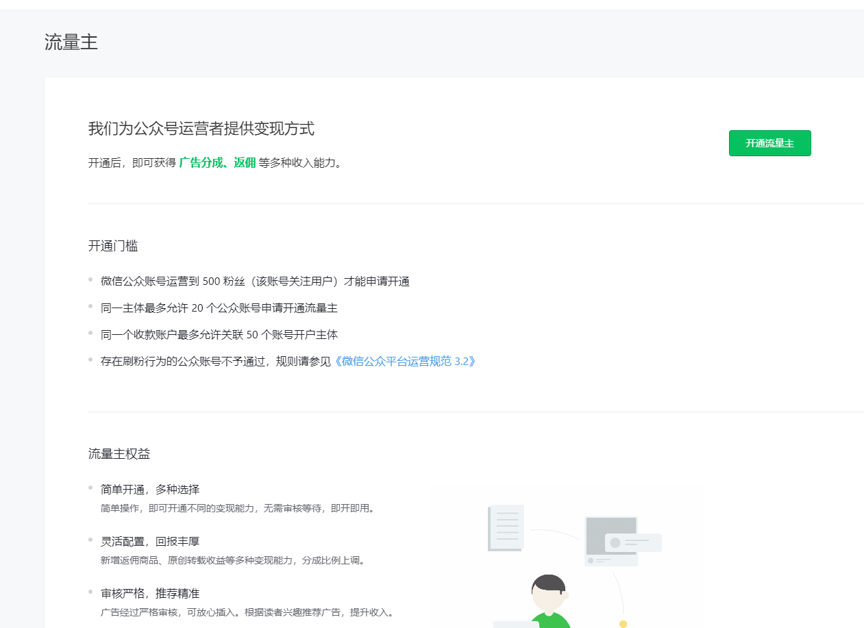
Task: Click the small yellow dot in the illustration
Action: coord(623,623)
